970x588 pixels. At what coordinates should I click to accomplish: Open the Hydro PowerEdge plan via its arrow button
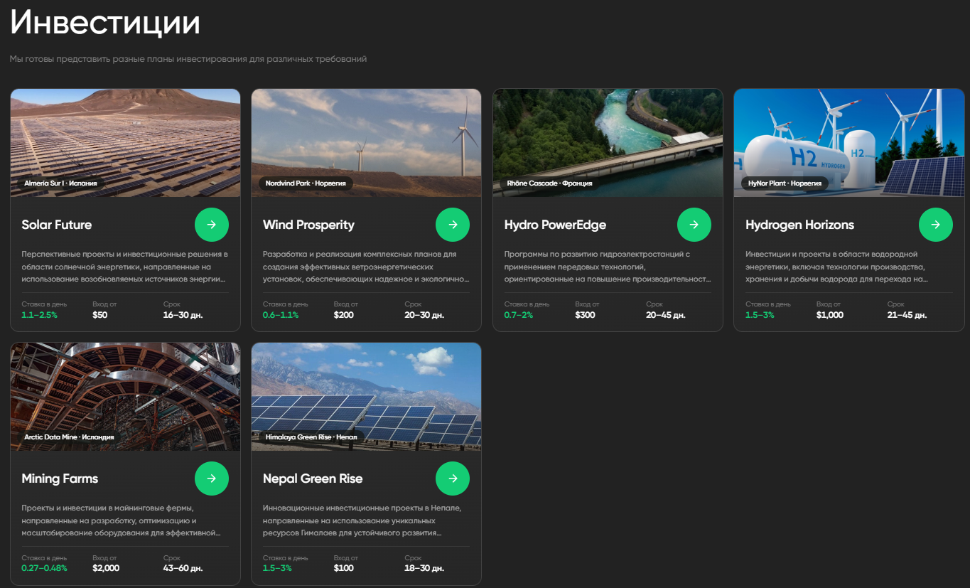(694, 225)
